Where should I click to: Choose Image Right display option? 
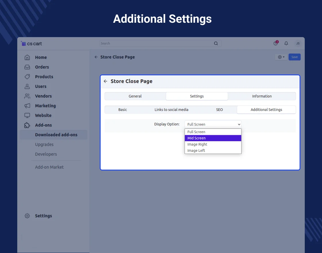click(x=213, y=144)
